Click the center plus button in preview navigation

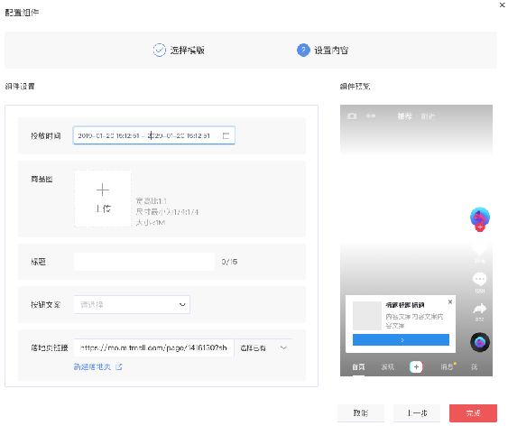[x=416, y=366]
